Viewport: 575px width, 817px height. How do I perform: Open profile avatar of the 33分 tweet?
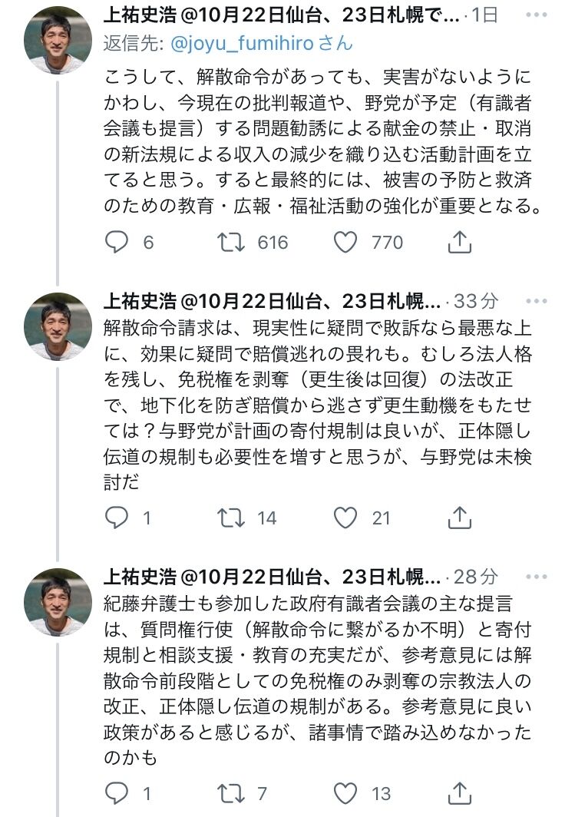click(58, 326)
